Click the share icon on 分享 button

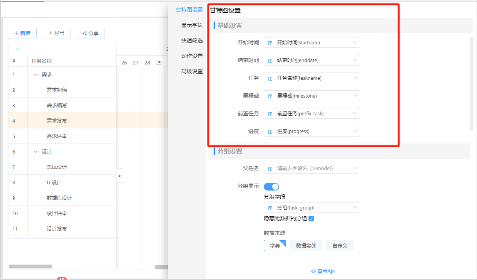pos(84,34)
